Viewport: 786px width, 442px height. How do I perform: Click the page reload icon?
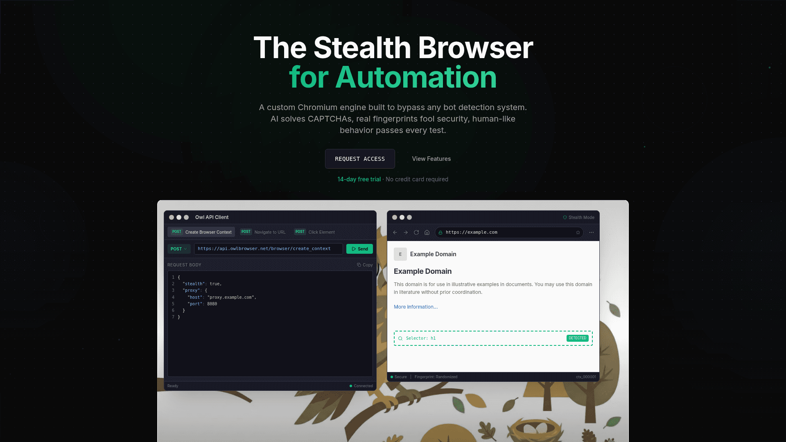click(416, 232)
